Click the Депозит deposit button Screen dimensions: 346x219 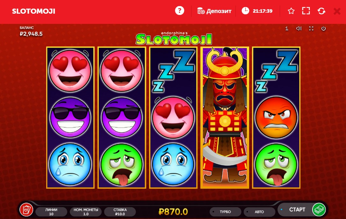click(x=214, y=11)
